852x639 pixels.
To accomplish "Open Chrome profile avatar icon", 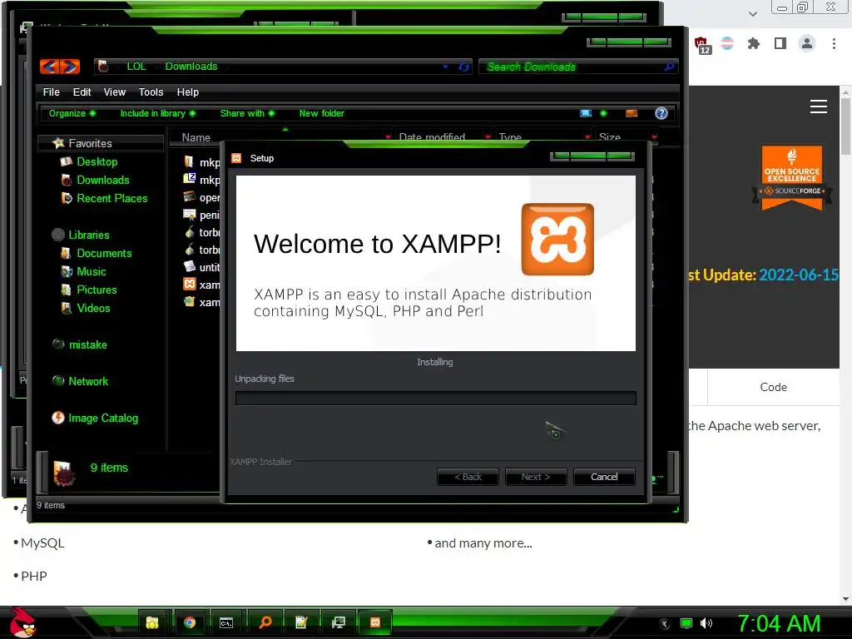I will click(x=807, y=43).
